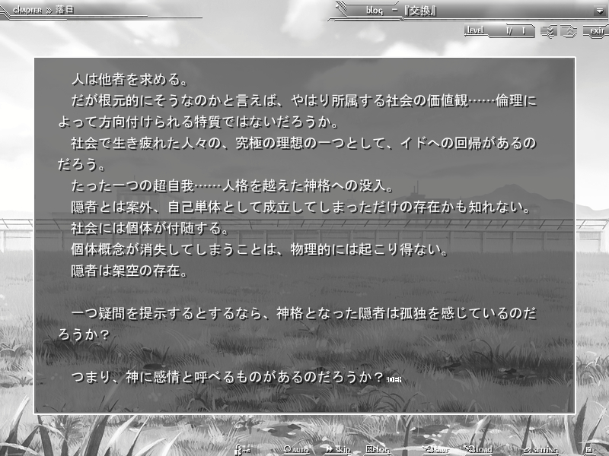The width and height of the screenshot is (609, 456).
Task: Click the blog text panel to advance
Action: point(304,236)
